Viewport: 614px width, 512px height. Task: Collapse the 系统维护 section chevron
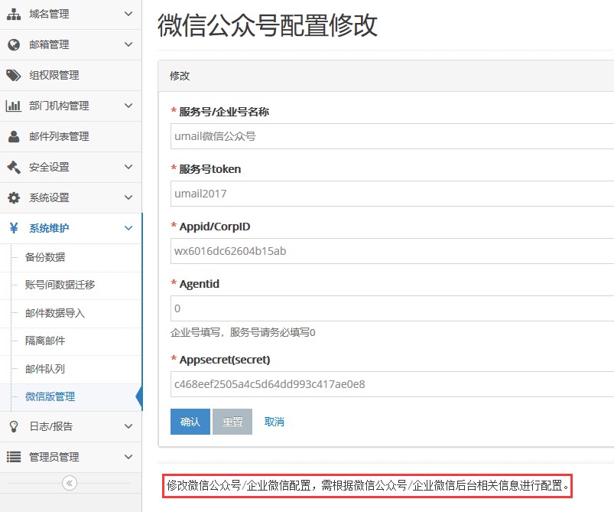coord(128,228)
